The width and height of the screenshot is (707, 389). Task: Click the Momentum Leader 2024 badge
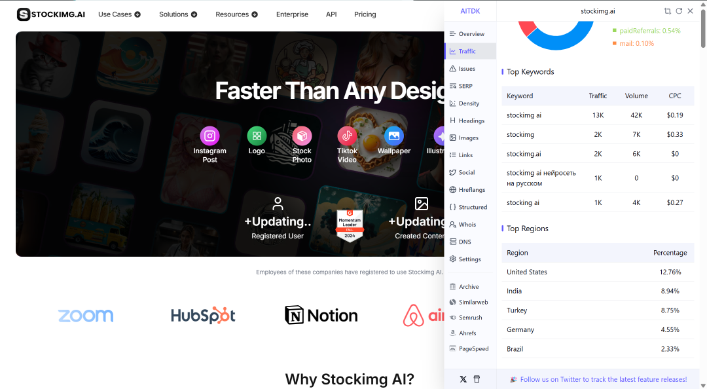click(x=350, y=225)
